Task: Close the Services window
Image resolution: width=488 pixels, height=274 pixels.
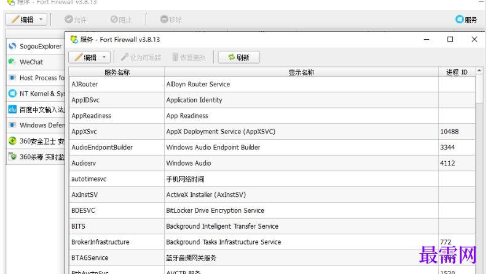Action: coord(474,39)
